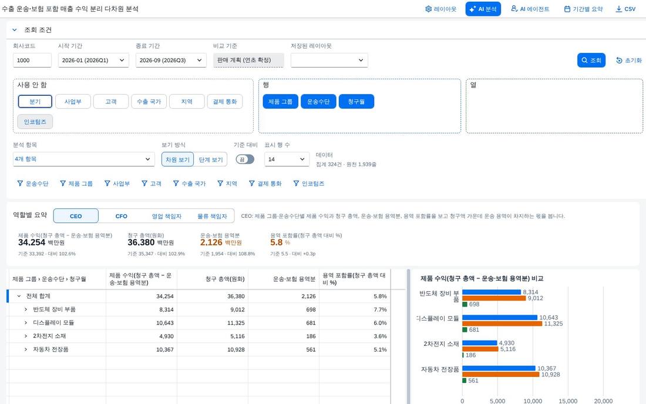Click the 제품 수익 column header
Screen dimensions: 646x404
click(142, 279)
